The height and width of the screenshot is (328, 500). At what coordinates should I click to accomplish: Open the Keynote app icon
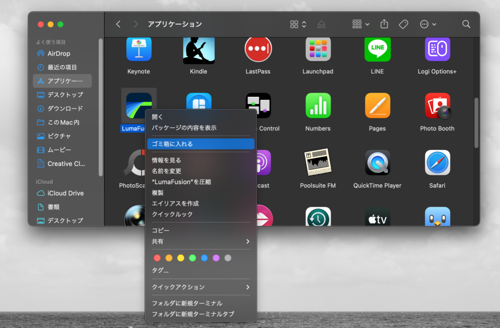pos(139,49)
